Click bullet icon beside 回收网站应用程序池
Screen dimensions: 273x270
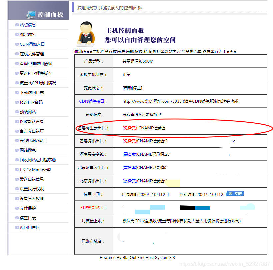[x=17, y=160]
